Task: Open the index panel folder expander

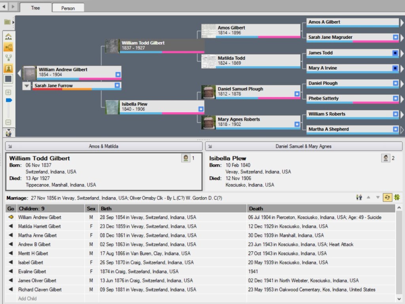Action: [8, 22]
